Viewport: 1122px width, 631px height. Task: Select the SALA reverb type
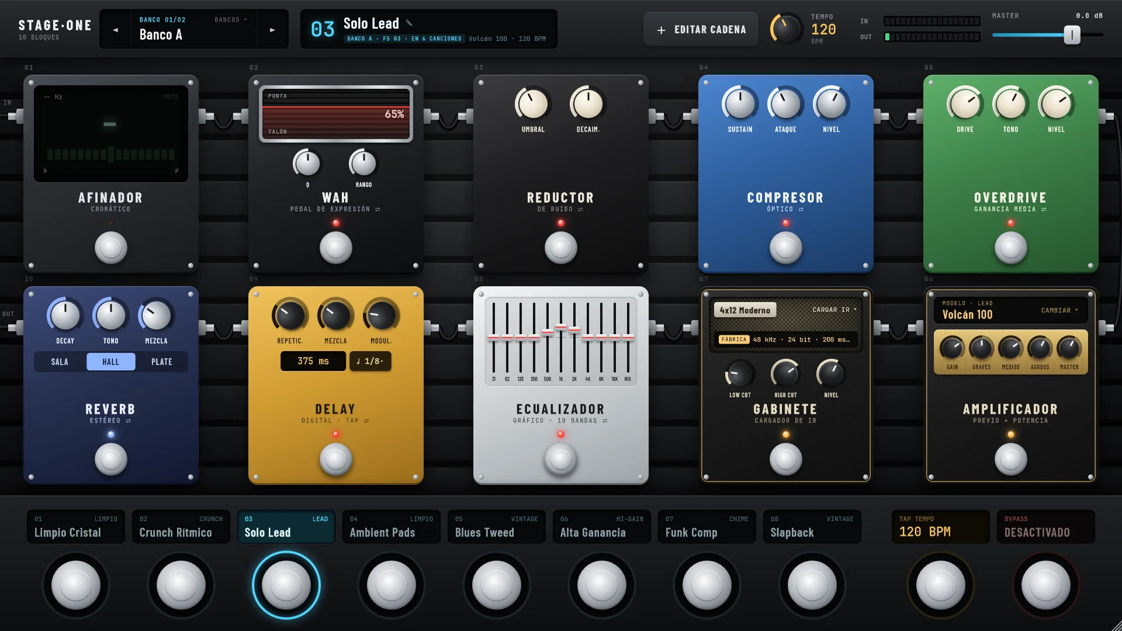point(60,362)
